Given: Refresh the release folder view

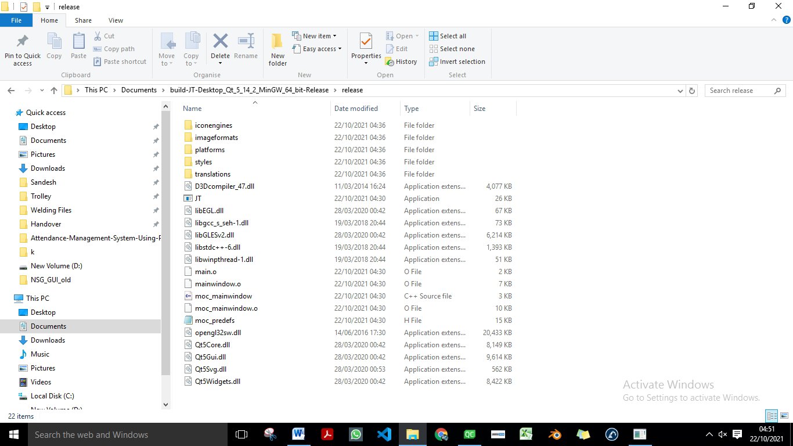Looking at the screenshot, I should 691,91.
